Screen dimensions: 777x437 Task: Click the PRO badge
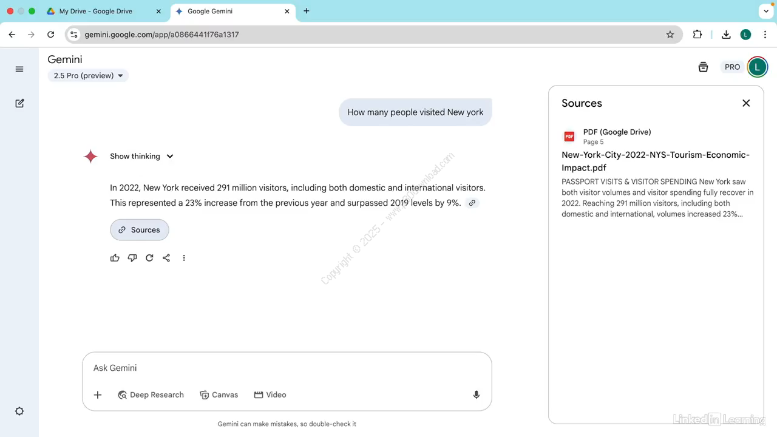[733, 67]
